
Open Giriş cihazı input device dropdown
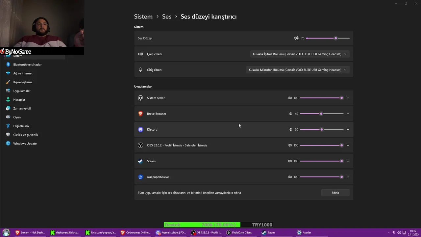(298, 70)
